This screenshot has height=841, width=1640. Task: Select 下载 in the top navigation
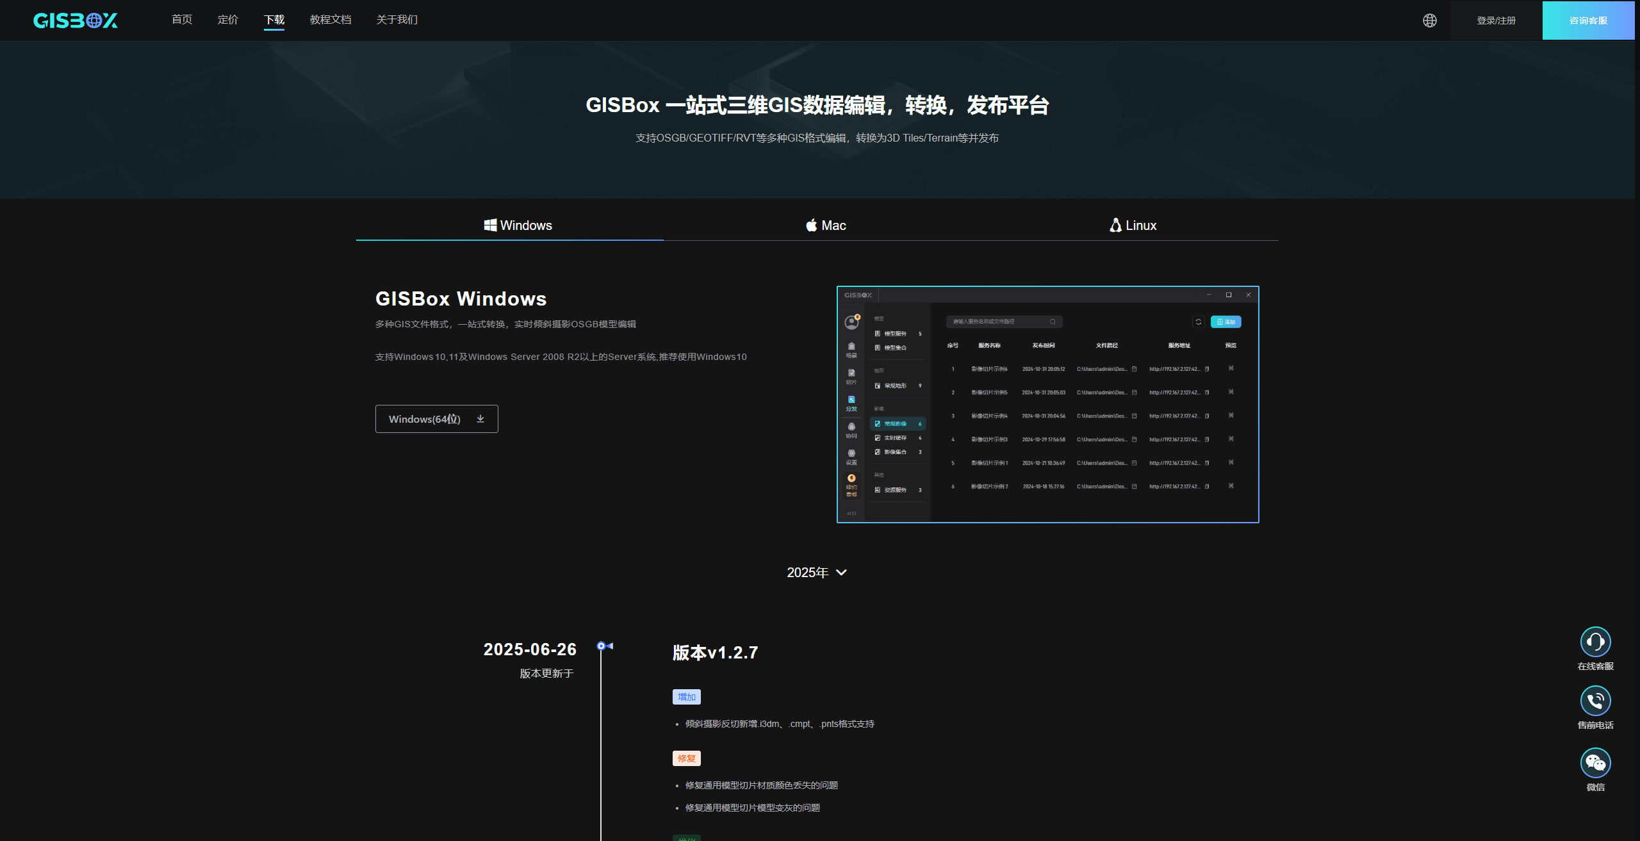click(x=274, y=20)
